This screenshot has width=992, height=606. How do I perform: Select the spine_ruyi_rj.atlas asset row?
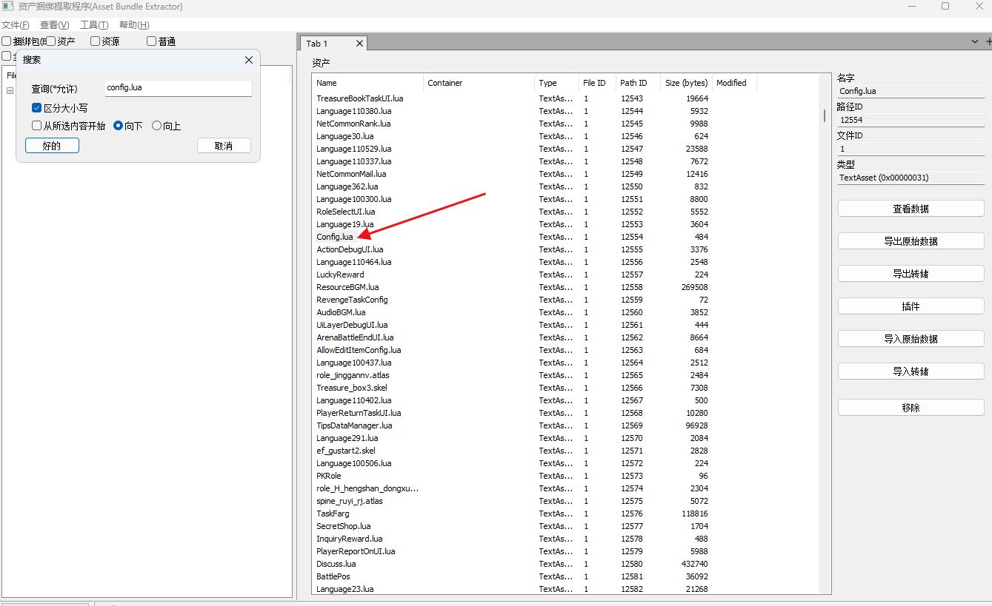point(512,501)
